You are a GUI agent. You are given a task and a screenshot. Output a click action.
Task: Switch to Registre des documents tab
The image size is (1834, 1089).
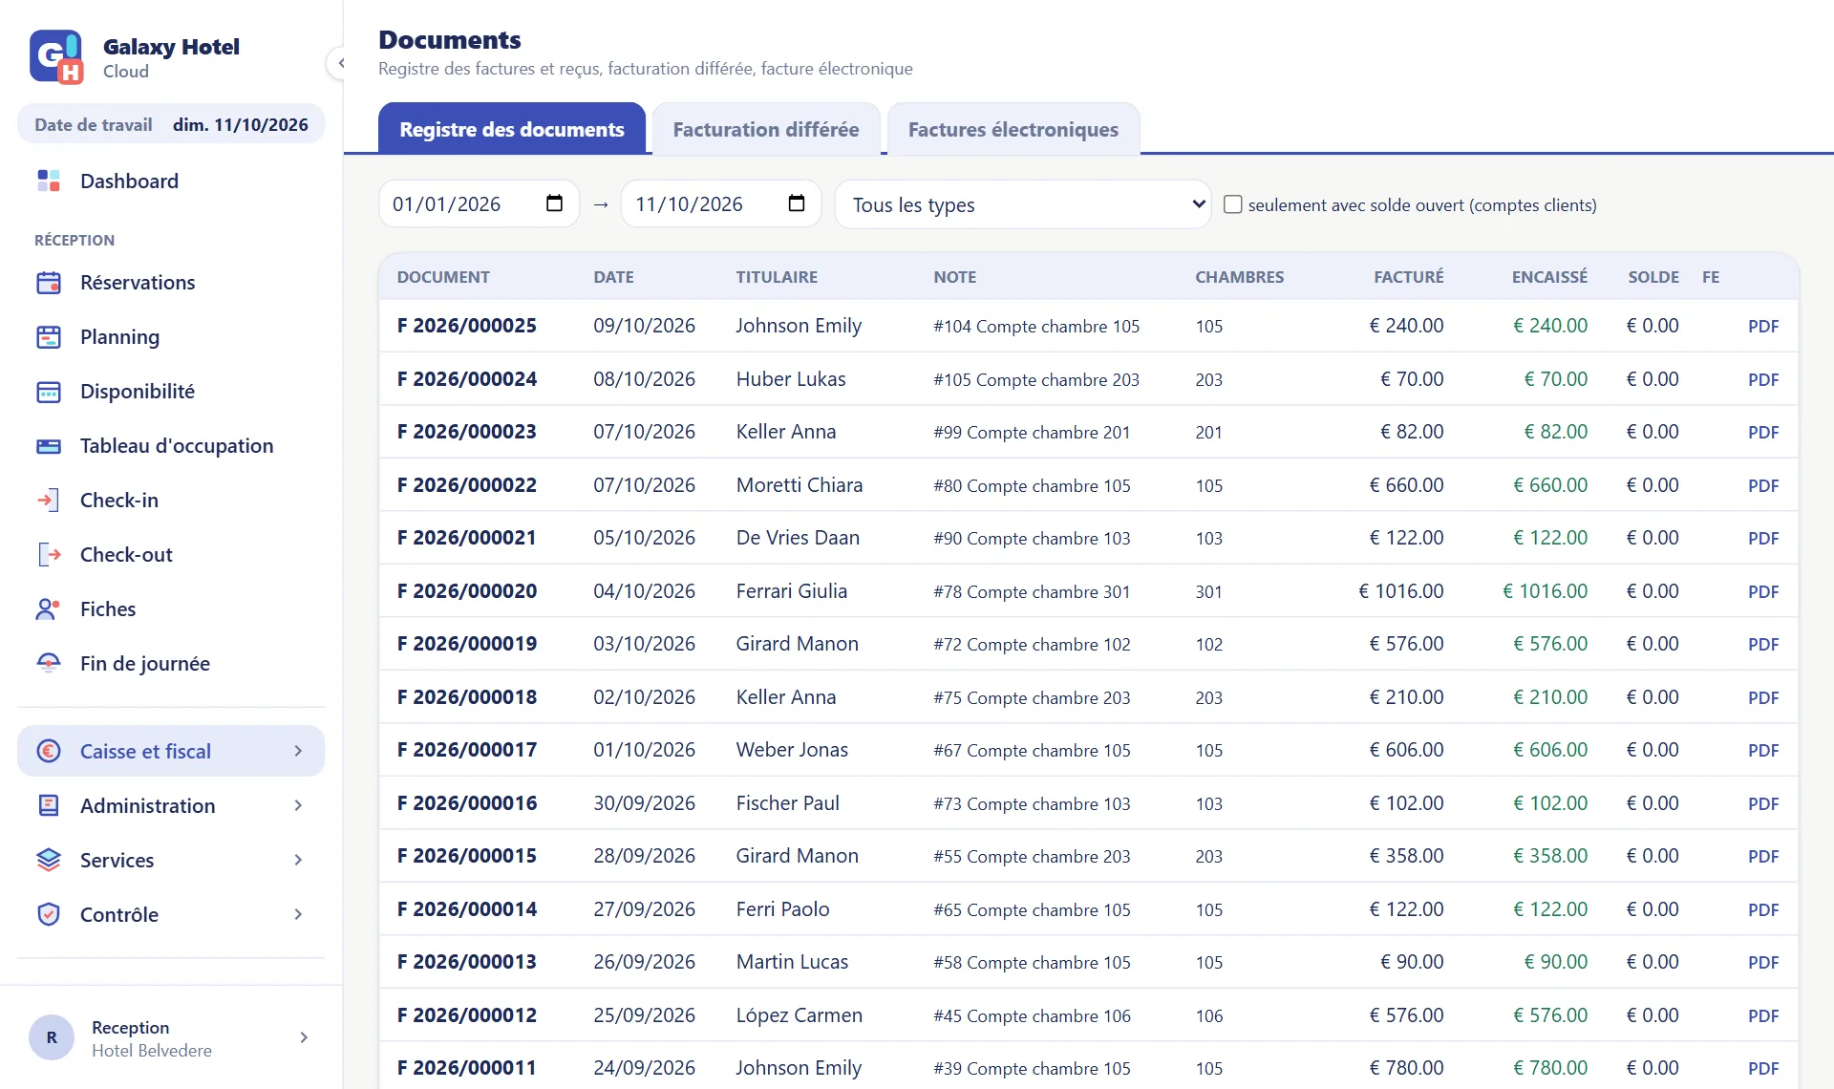[x=512, y=129]
